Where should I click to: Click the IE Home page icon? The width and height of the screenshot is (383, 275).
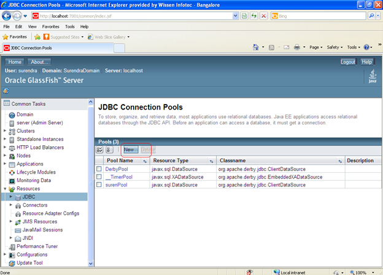coord(255,47)
